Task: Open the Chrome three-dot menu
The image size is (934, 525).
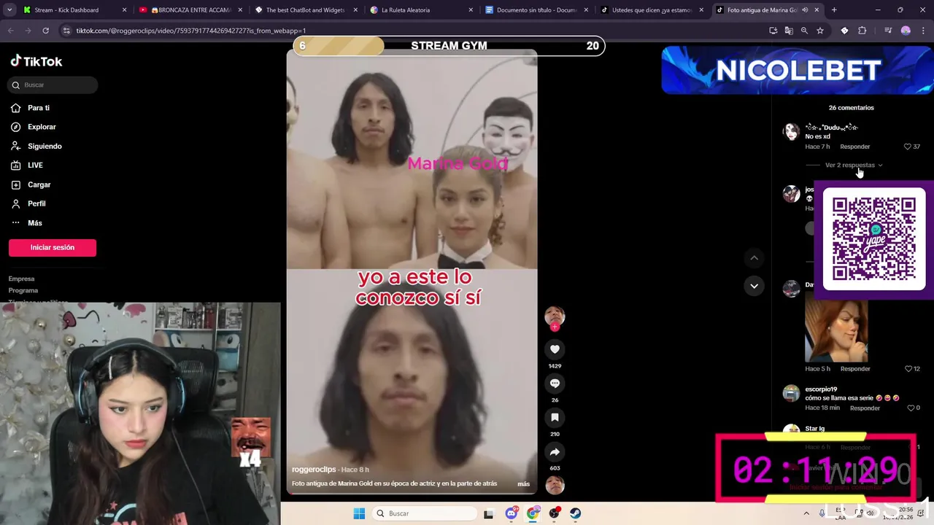Action: 923,31
